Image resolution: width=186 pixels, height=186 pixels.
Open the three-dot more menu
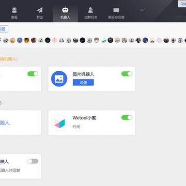[x=142, y=10]
